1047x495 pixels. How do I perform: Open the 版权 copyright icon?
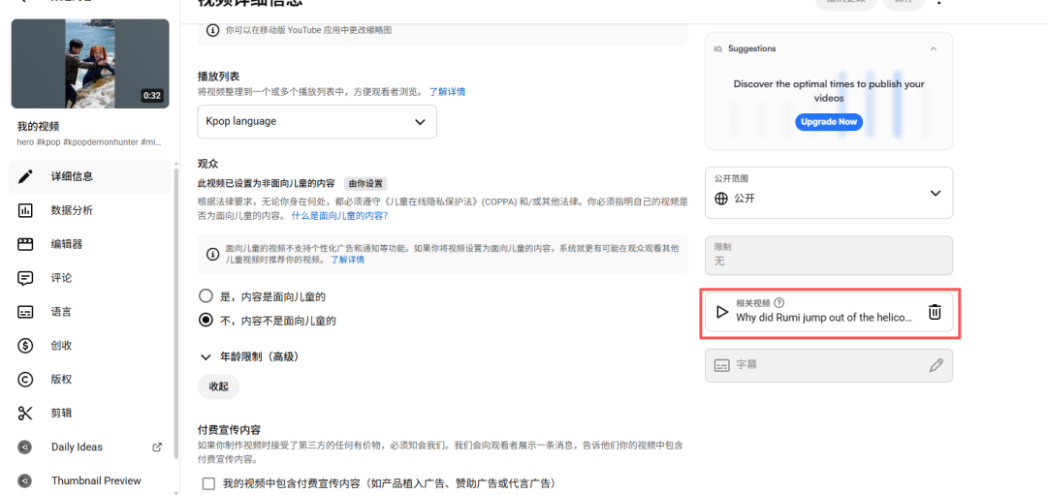tap(25, 380)
